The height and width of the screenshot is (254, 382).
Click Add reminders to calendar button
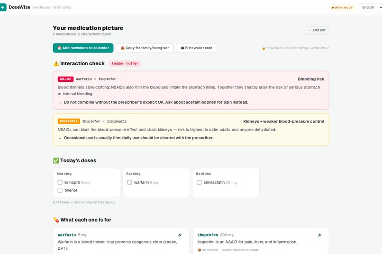(83, 48)
